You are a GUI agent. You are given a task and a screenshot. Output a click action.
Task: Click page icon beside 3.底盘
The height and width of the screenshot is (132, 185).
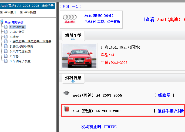[x=6, y=37]
